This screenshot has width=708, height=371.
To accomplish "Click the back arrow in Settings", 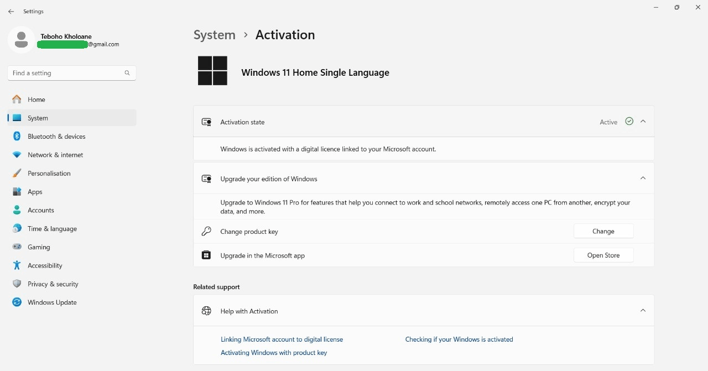I will coord(11,12).
